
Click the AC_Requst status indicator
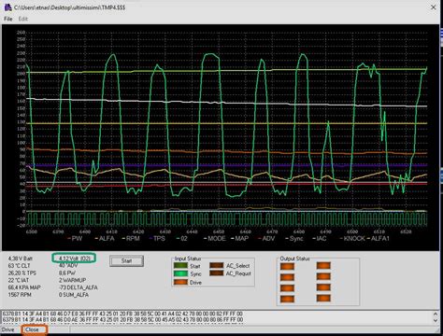pyautogui.click(x=217, y=273)
